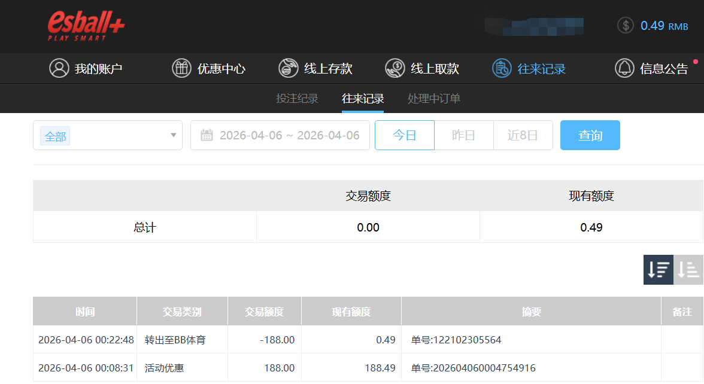Open the 往来记录 records icon
This screenshot has width=704, height=384.
pos(502,68)
